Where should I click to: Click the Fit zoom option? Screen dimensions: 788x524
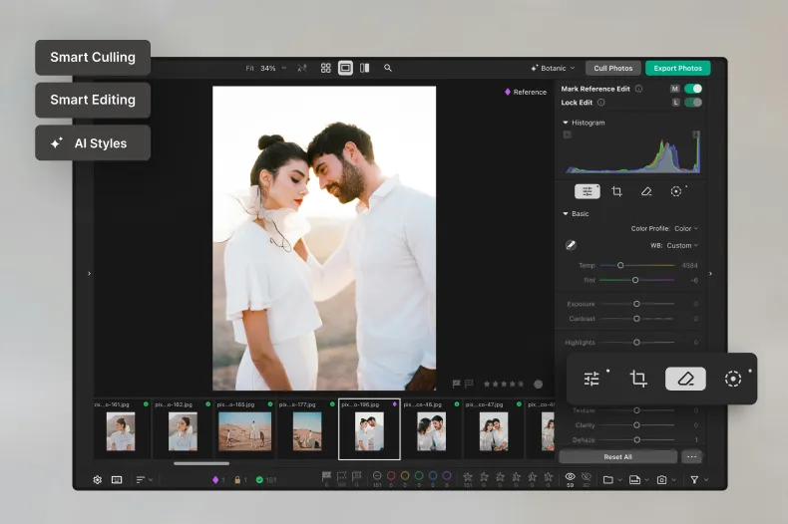(x=249, y=68)
